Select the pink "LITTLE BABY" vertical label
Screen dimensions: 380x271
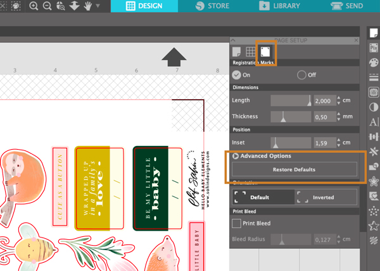click(x=196, y=246)
